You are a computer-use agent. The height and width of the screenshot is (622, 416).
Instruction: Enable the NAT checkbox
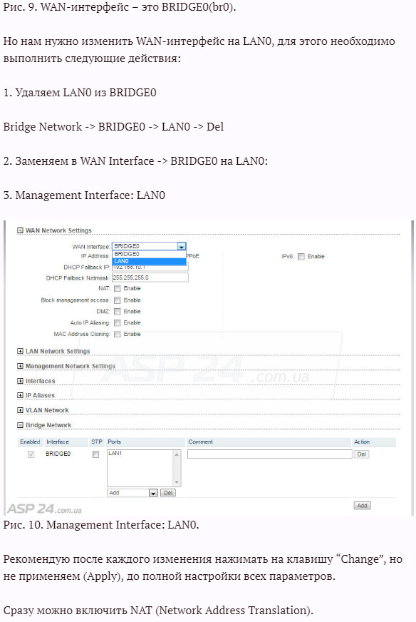pyautogui.click(x=118, y=288)
